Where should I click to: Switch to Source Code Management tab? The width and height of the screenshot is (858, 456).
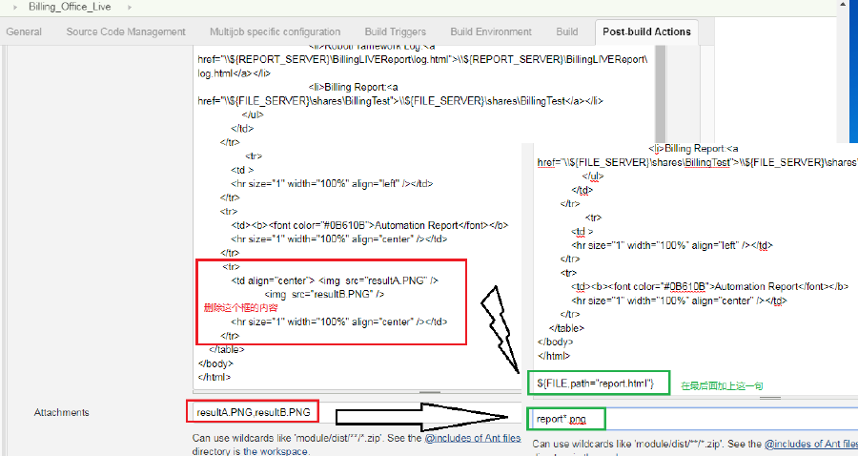click(x=126, y=31)
